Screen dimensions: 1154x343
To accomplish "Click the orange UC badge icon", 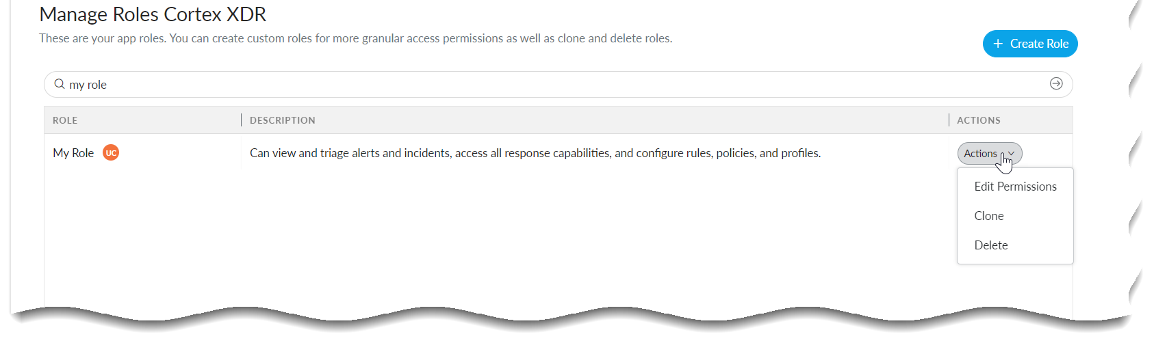I will [x=111, y=152].
